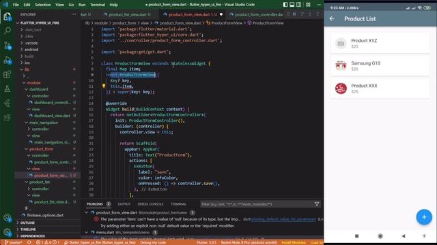Collapse the FLUTTER_HYPER_UI_FIRE root folder
437x245 pixels.
click(x=40, y=22)
